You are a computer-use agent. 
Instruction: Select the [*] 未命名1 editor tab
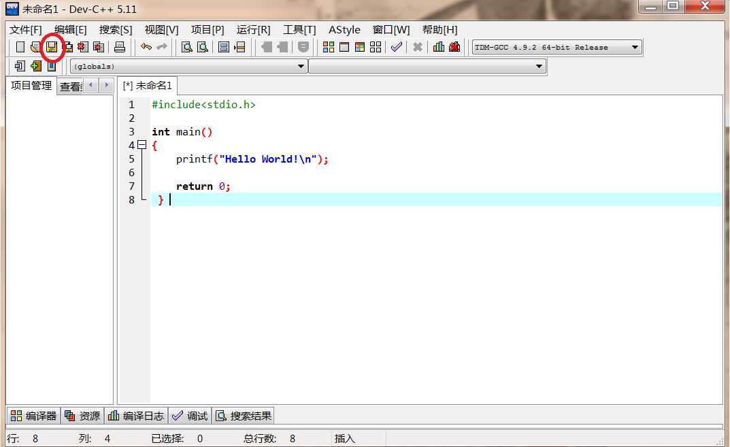pos(147,86)
